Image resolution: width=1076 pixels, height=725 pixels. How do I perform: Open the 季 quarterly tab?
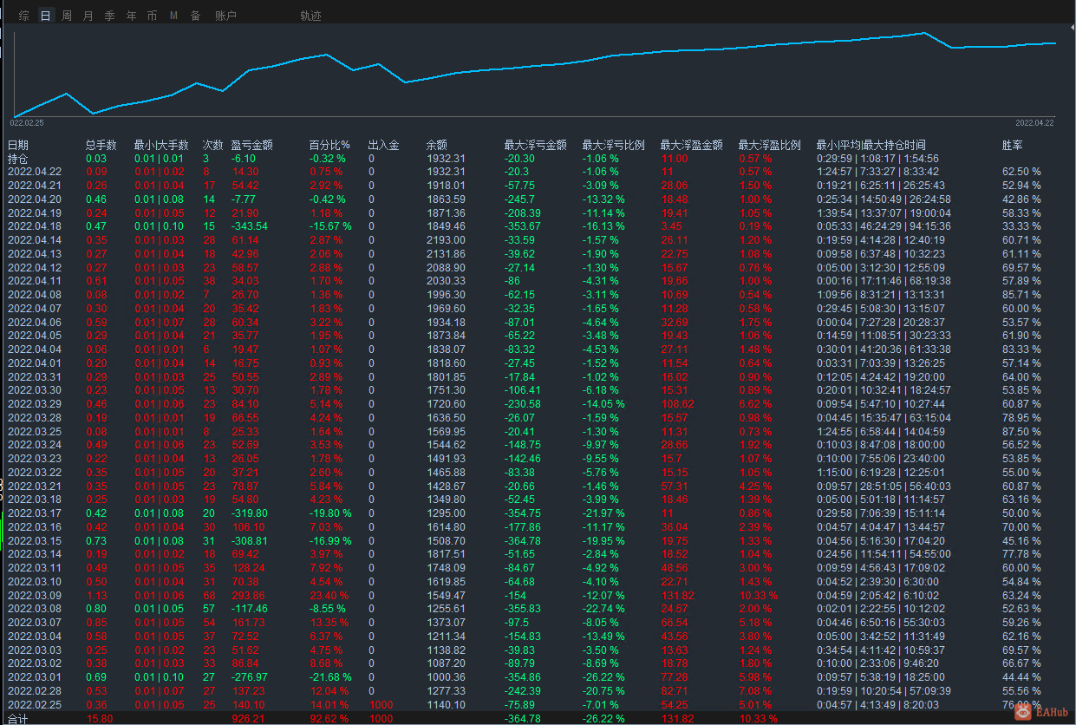click(x=109, y=16)
